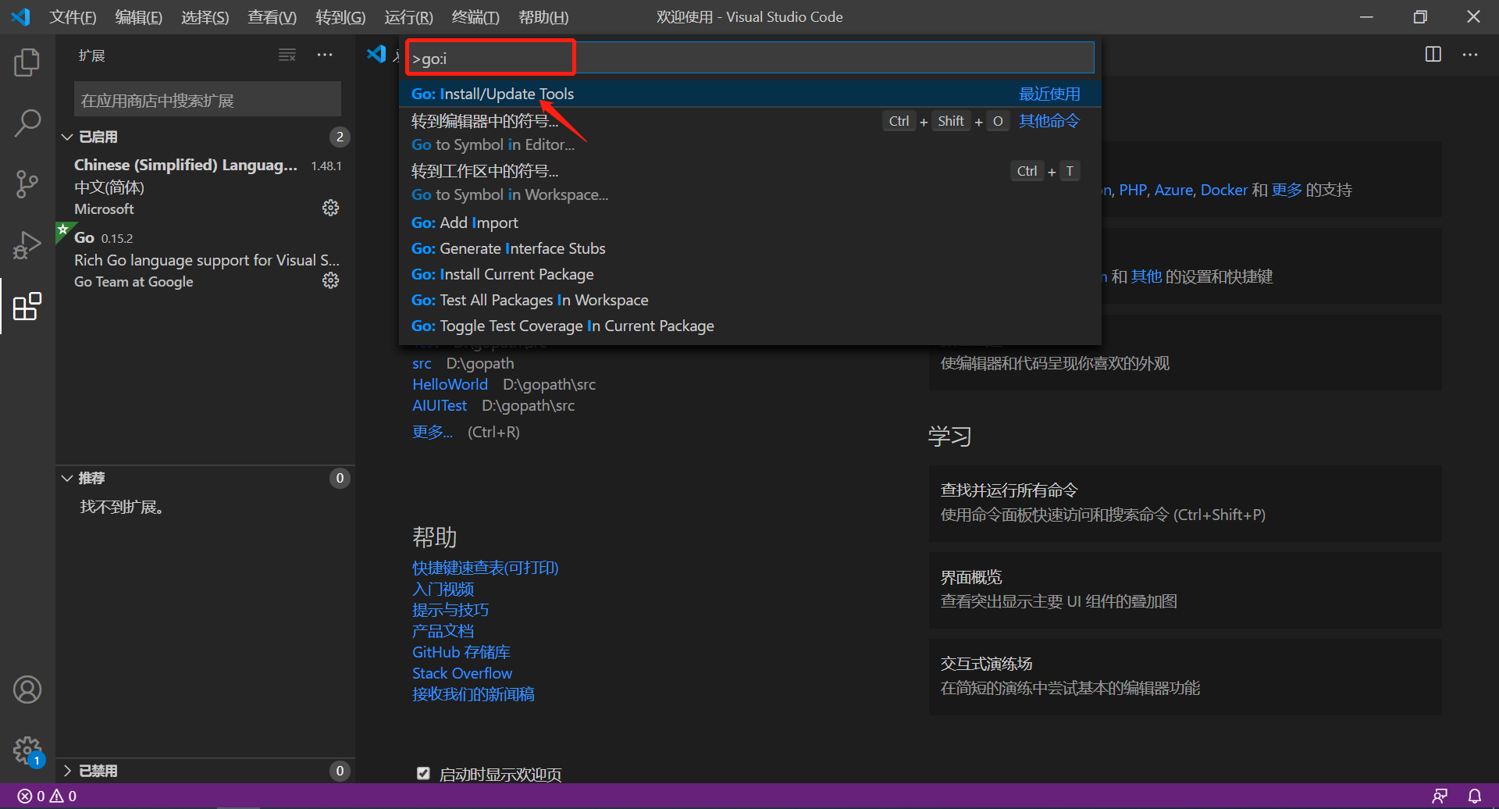This screenshot has width=1499, height=809.
Task: Open 快捷键速查表(可打印) link
Action: (486, 568)
